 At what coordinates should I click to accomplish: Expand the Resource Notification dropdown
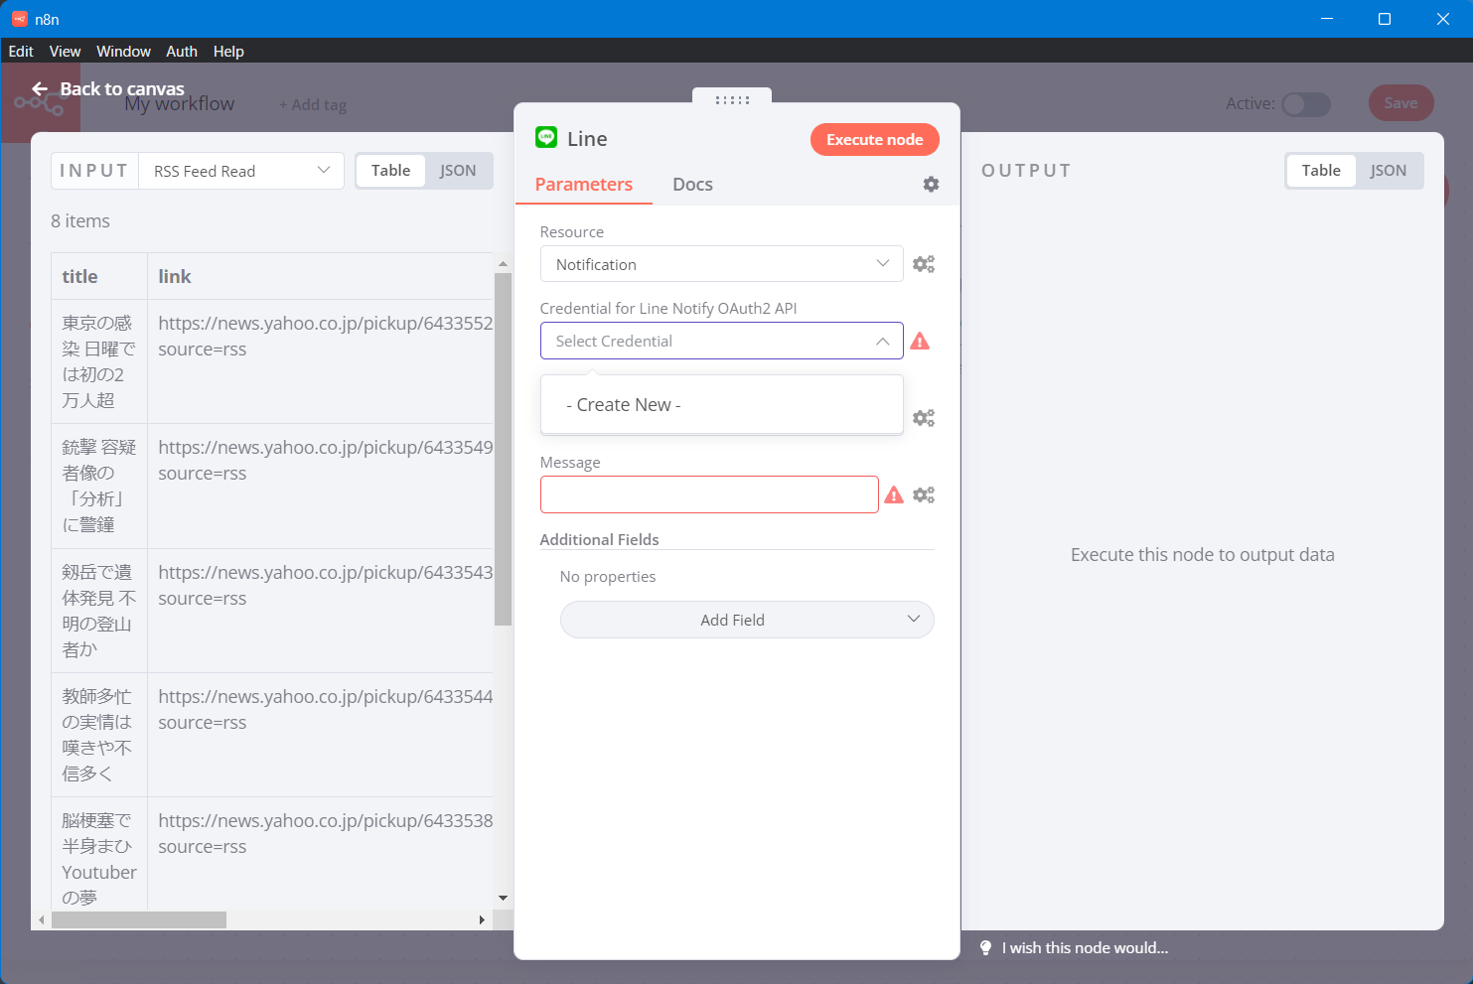[721, 264]
